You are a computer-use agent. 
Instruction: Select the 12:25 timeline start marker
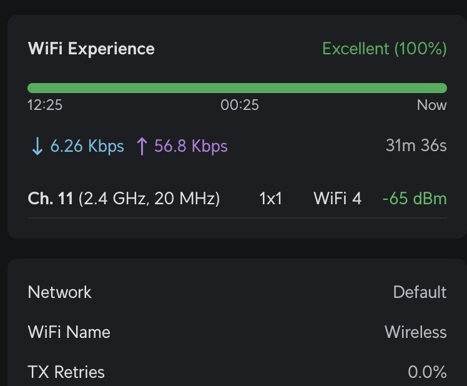point(45,105)
